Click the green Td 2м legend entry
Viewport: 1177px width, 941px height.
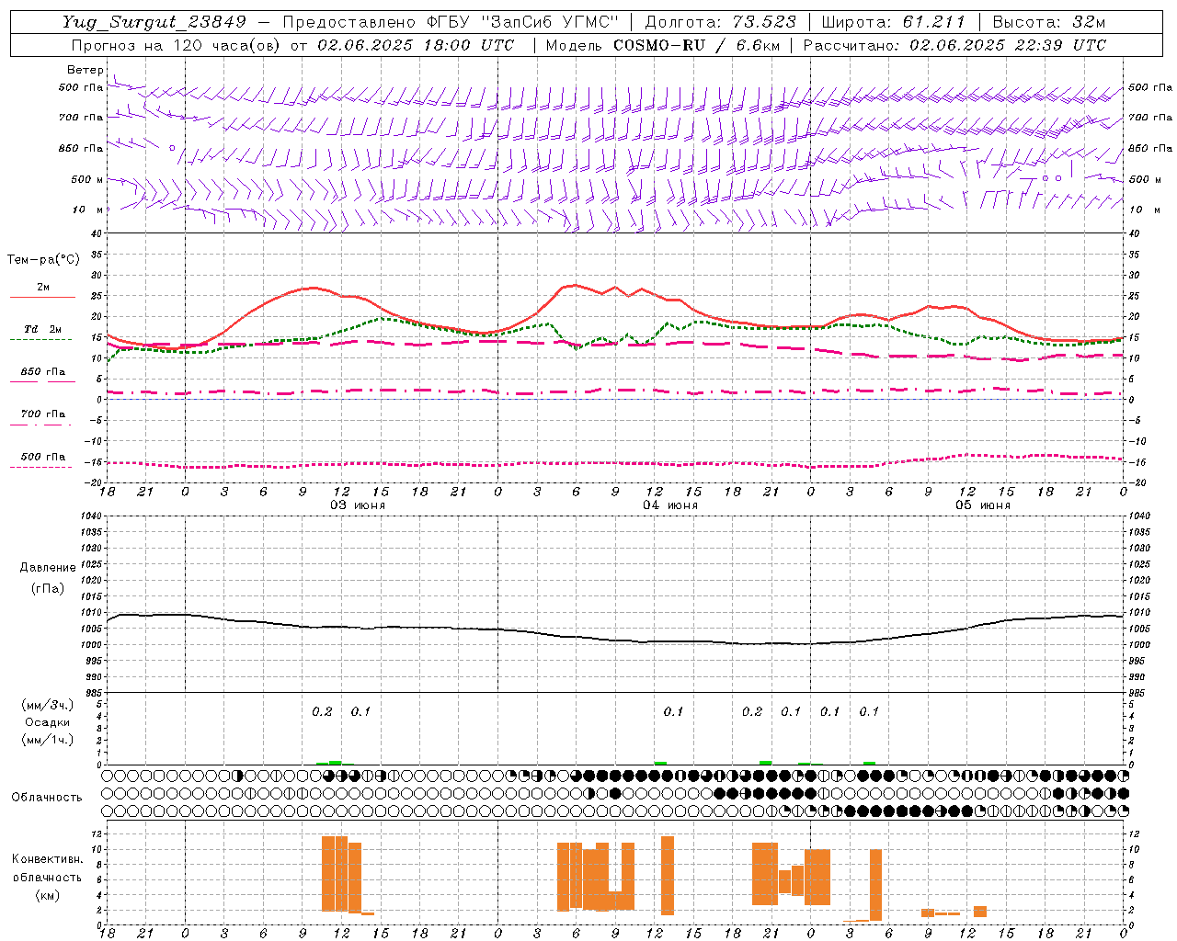click(x=42, y=334)
